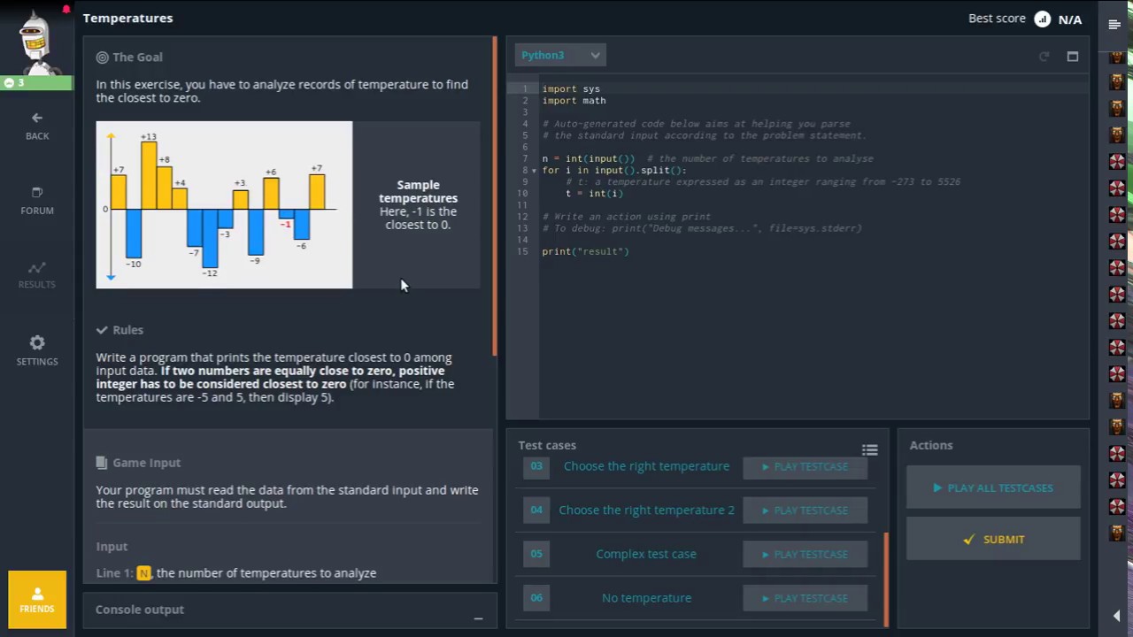Play testcase 03 Choose the right temperature
The height and width of the screenshot is (637, 1133).
805,466
